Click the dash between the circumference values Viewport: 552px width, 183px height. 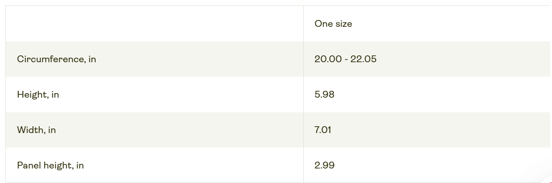click(346, 59)
